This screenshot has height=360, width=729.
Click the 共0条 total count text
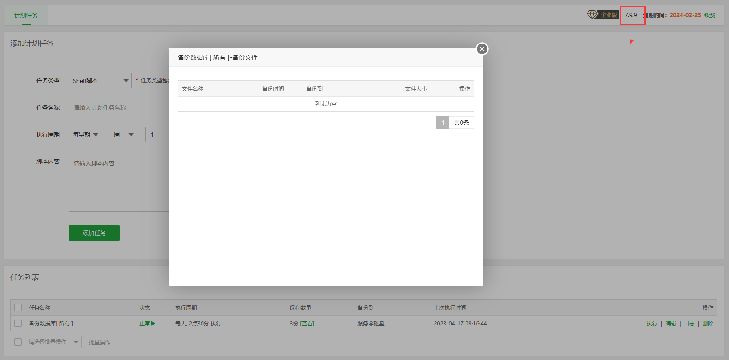pos(461,123)
